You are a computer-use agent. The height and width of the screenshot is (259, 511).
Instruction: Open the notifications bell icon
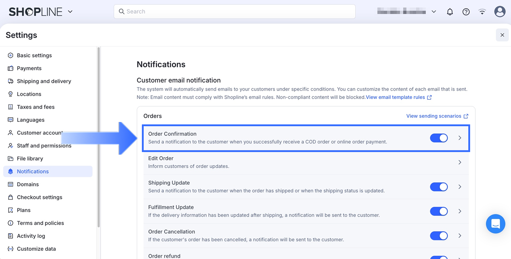tap(450, 12)
